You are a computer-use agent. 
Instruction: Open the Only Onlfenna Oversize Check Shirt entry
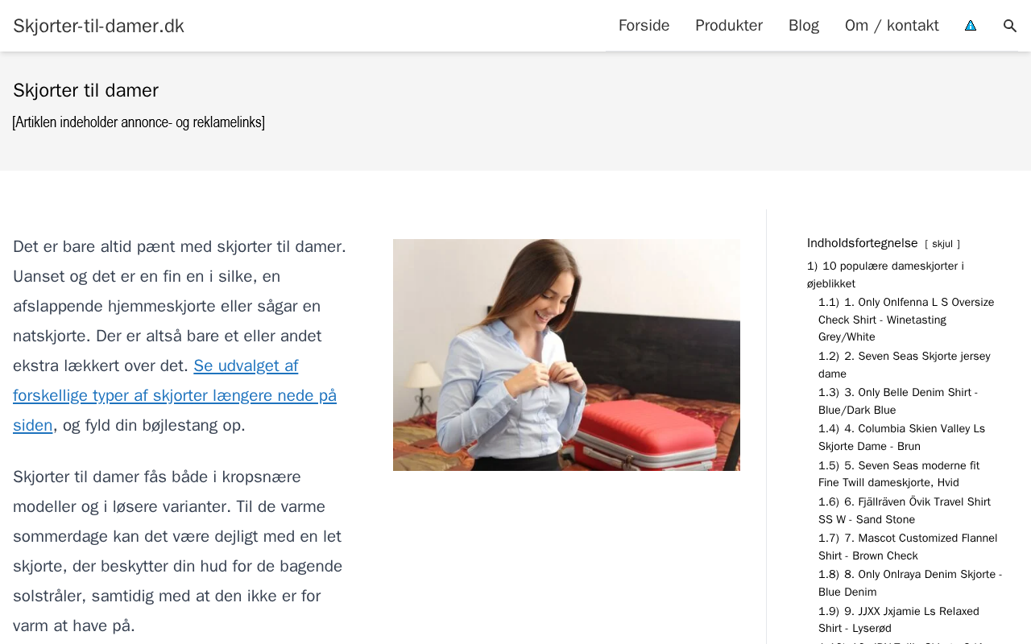[906, 320]
